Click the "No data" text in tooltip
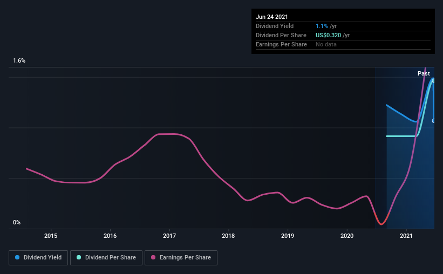Image resolution: width=443 pixels, height=274 pixels. [326, 44]
